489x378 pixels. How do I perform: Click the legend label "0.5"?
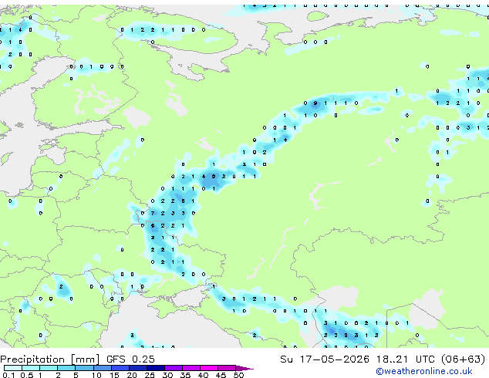coord(26,375)
